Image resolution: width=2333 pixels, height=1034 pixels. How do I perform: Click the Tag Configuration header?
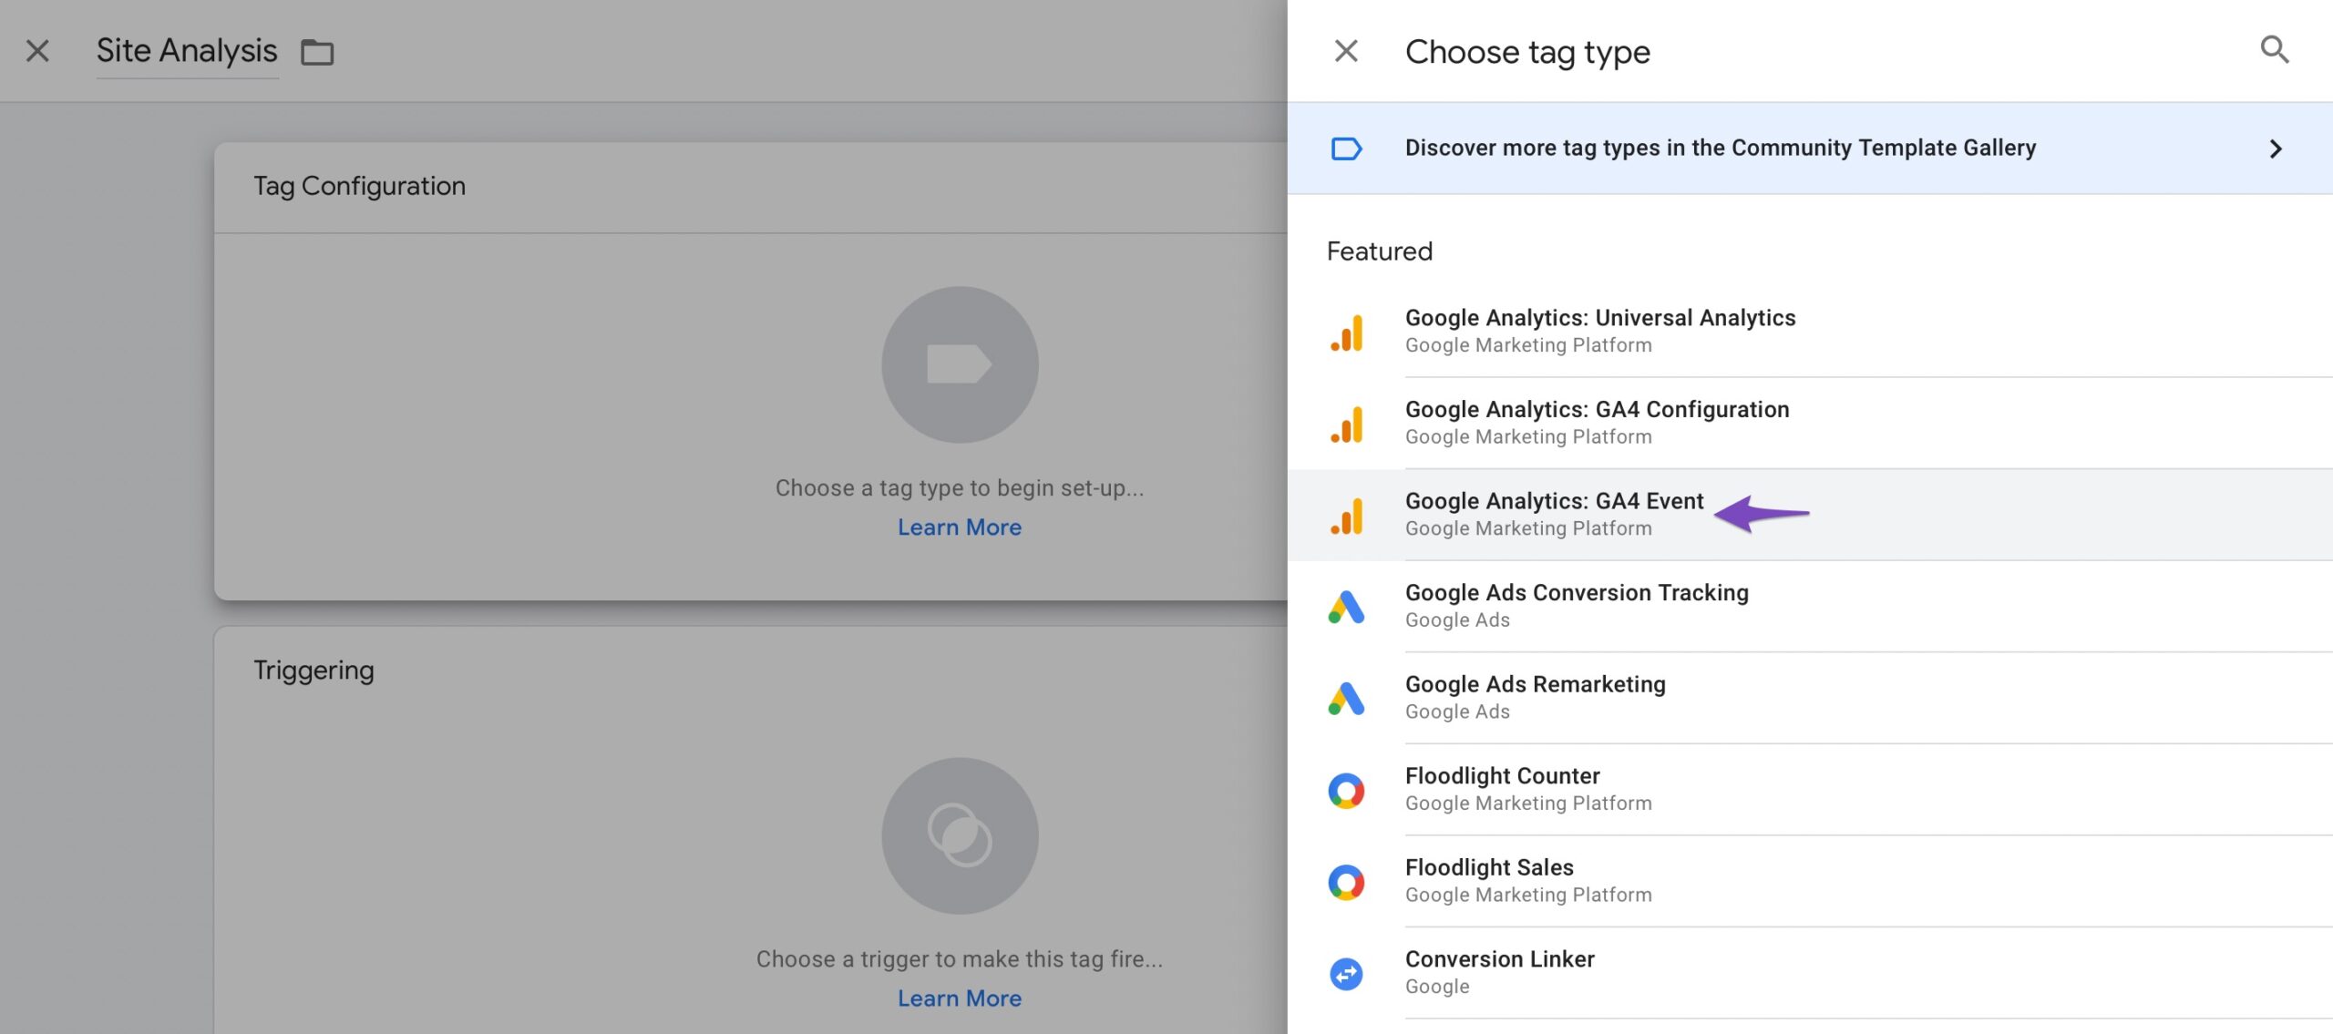click(359, 186)
